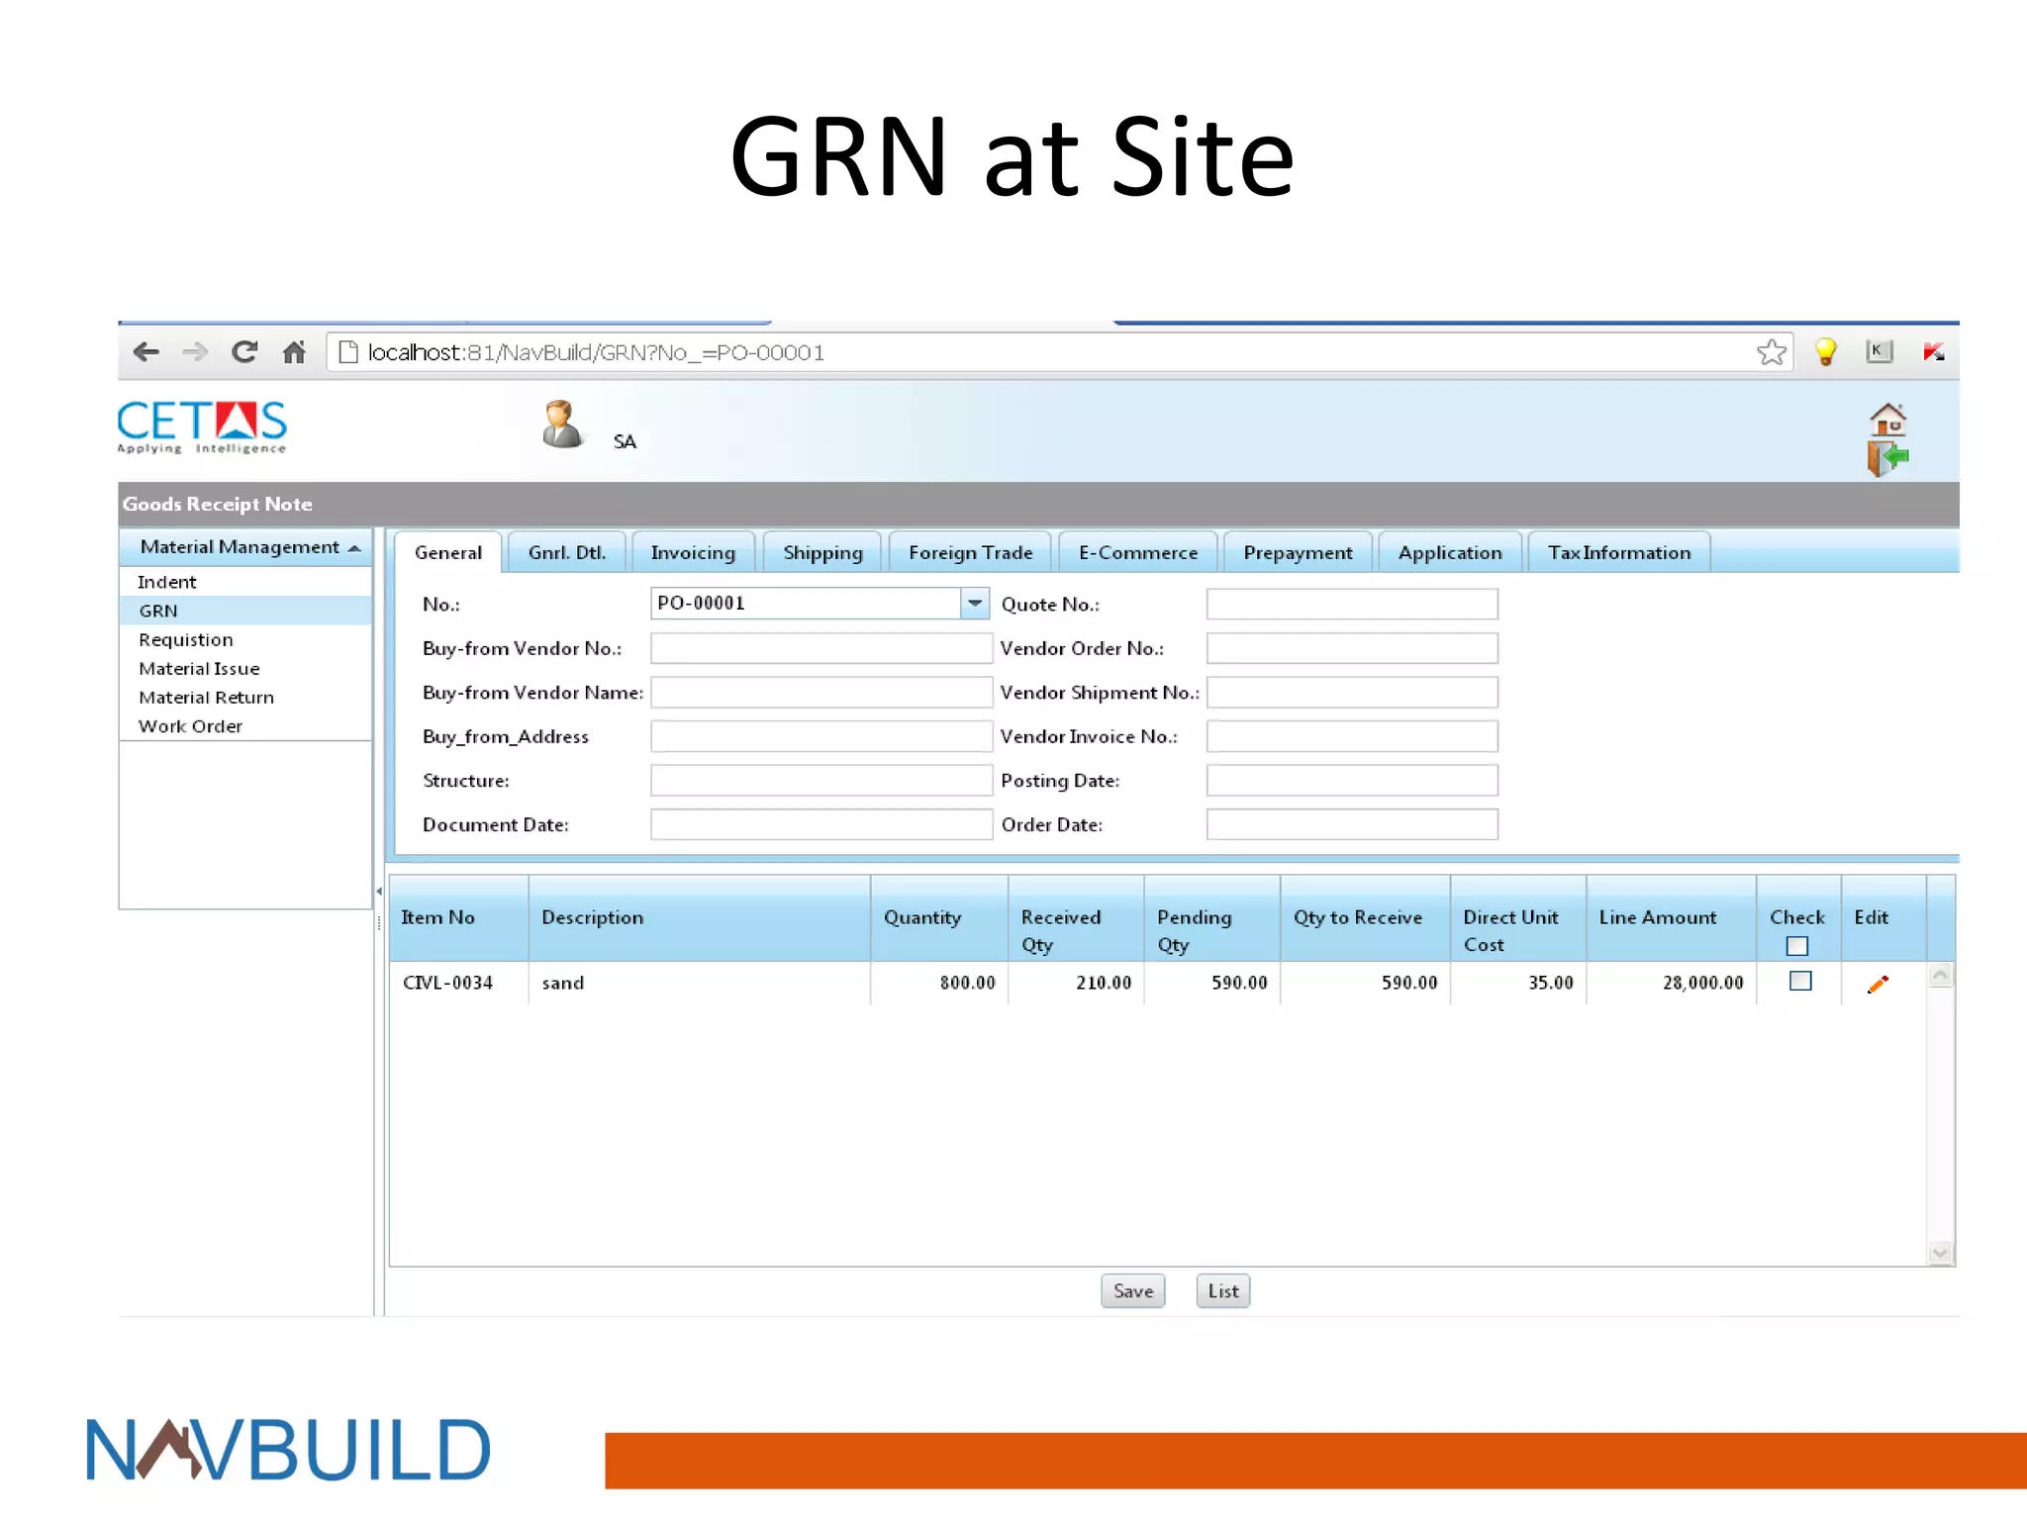The height and width of the screenshot is (1520, 2027).
Task: Click the Vendor Invoice No. field
Action: pos(1352,736)
